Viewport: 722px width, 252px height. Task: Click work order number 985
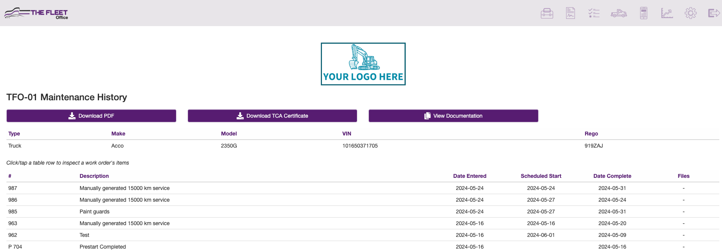point(13,212)
